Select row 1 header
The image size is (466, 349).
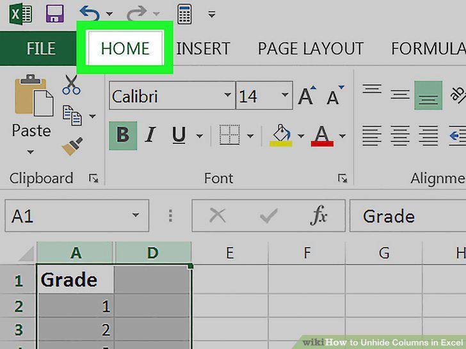pyautogui.click(x=18, y=280)
